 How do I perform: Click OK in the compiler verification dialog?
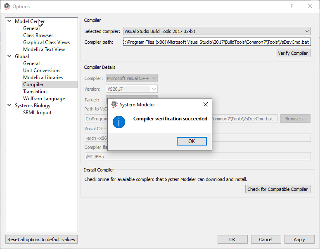click(x=192, y=141)
